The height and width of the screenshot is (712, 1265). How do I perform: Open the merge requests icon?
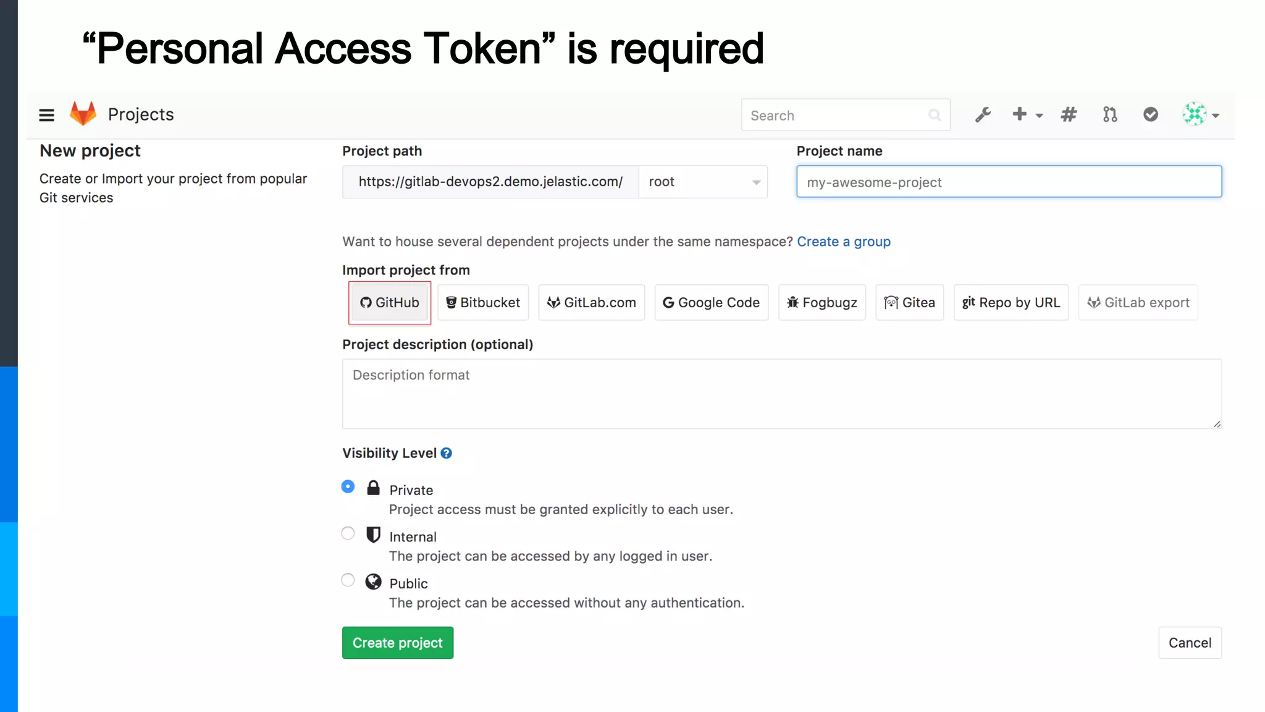click(x=1110, y=114)
